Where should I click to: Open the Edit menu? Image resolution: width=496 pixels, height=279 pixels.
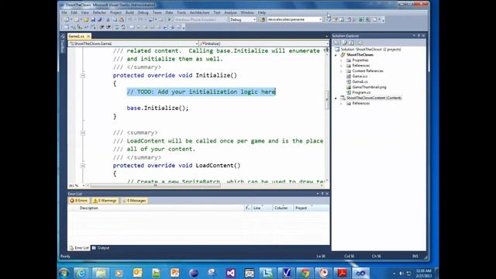click(74, 12)
